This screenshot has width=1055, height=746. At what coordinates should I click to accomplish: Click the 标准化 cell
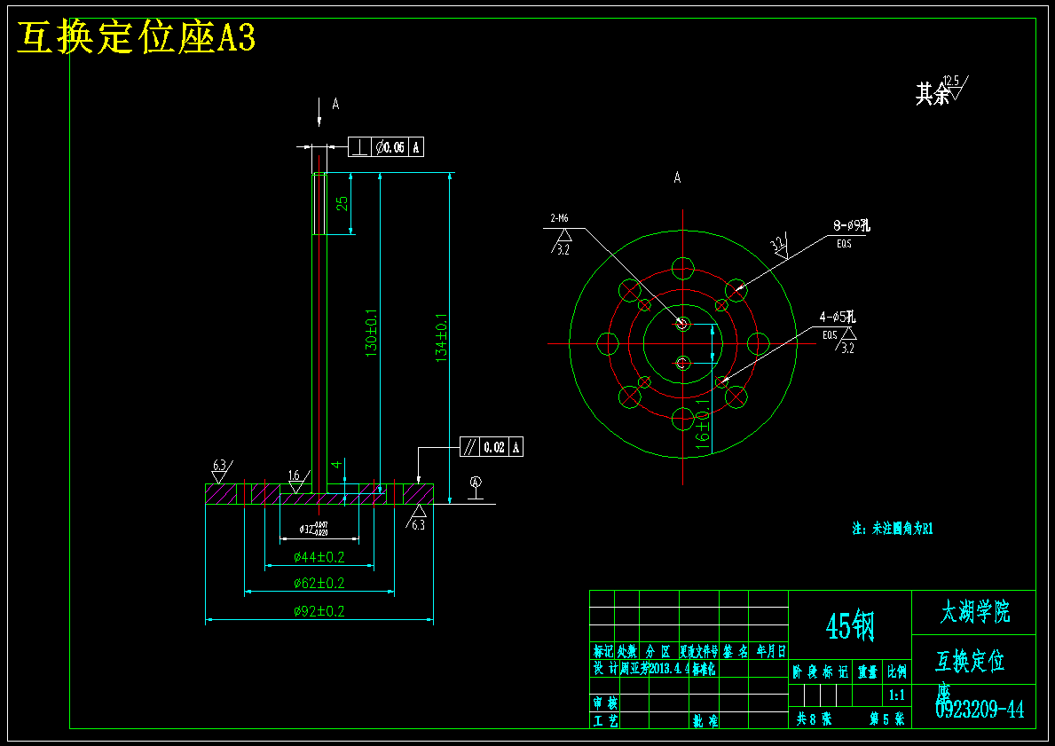[x=703, y=669]
